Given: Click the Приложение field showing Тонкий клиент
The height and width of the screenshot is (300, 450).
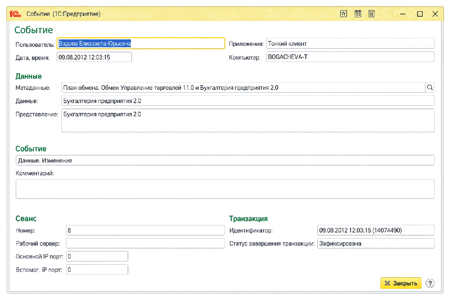Looking at the screenshot, I should [350, 43].
